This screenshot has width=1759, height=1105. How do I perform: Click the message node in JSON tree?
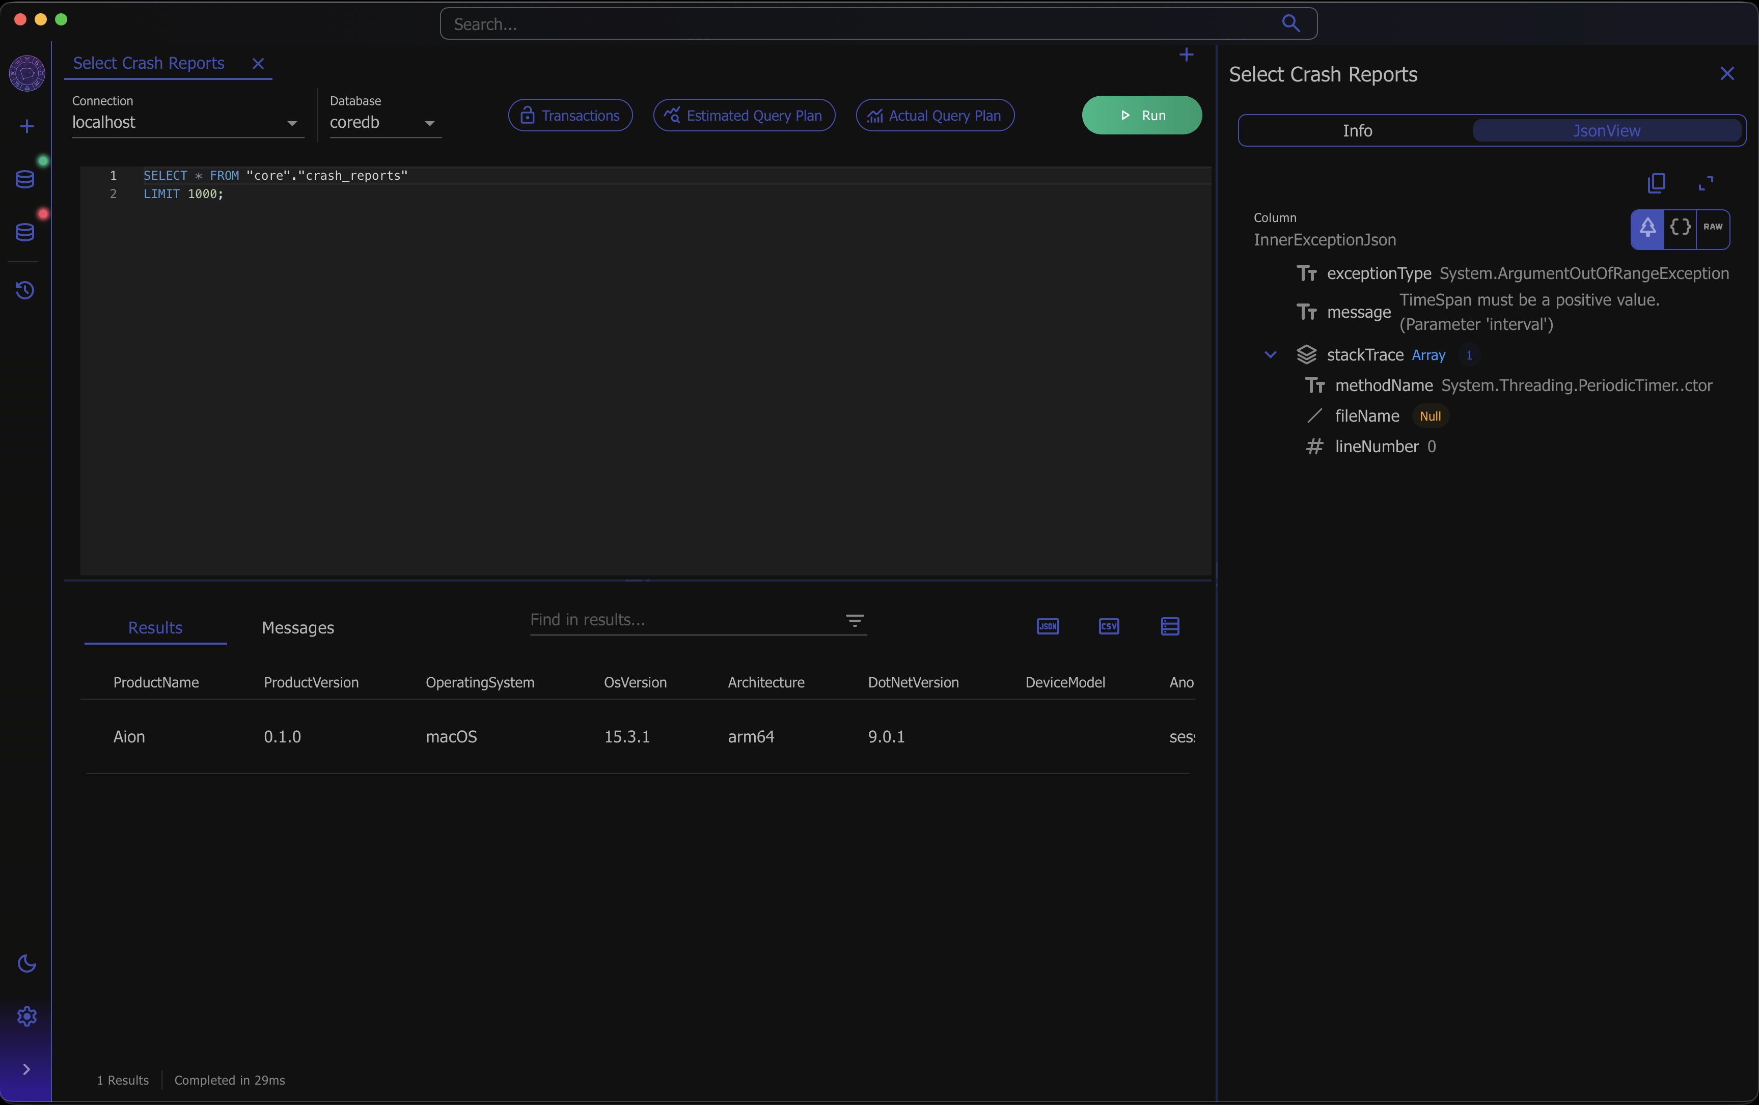pyautogui.click(x=1478, y=312)
